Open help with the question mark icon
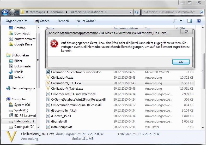Screen dimensions: 206x145 pyautogui.click(x=199, y=21)
